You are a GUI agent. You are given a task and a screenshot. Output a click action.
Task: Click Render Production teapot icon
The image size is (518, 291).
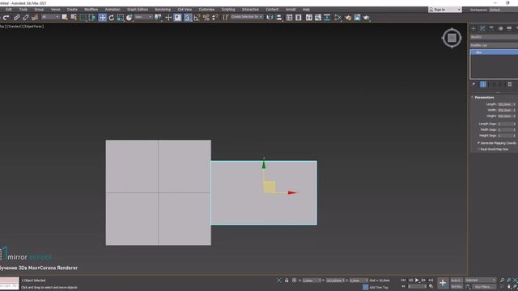click(x=366, y=18)
